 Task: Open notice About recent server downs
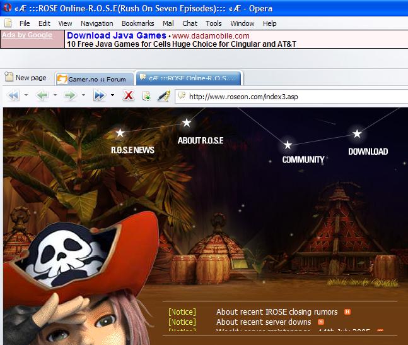(x=264, y=322)
